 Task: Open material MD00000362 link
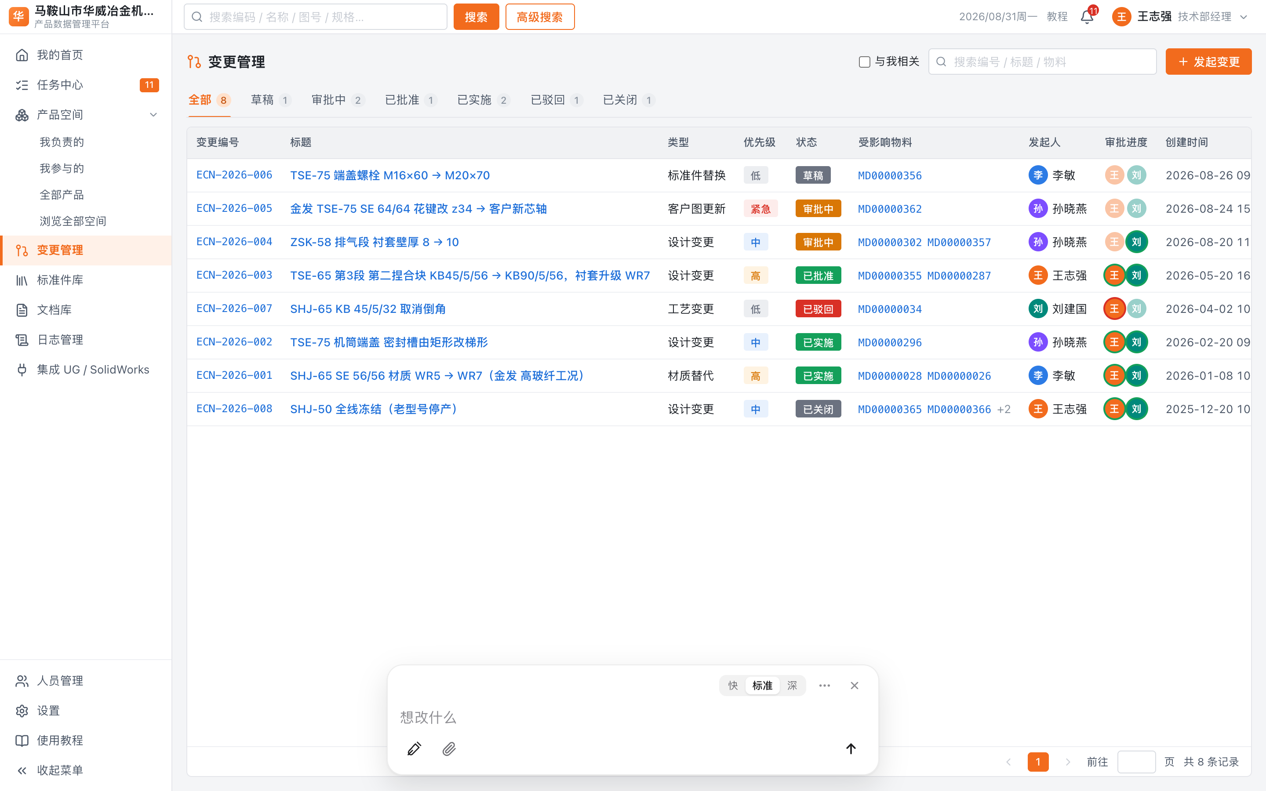pyautogui.click(x=890, y=209)
